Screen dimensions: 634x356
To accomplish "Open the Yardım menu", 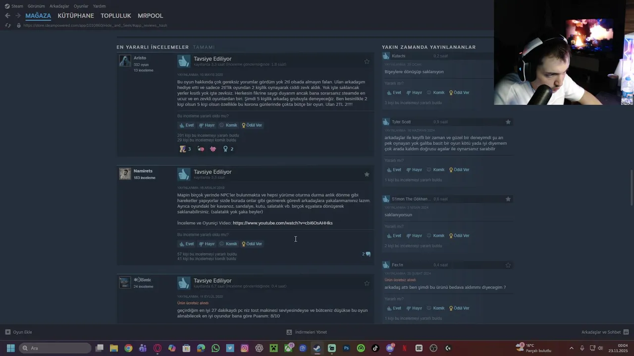I will [x=99, y=6].
